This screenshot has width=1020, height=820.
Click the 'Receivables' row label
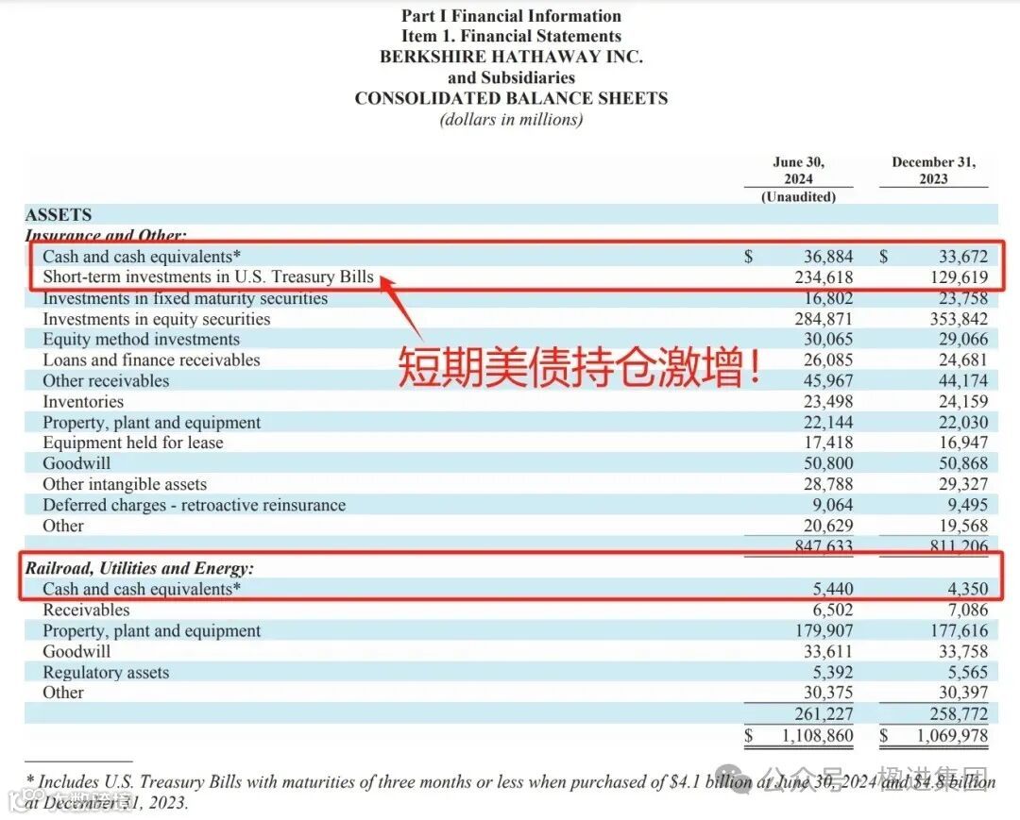[87, 611]
